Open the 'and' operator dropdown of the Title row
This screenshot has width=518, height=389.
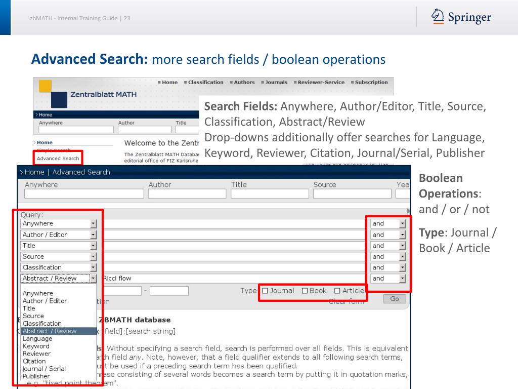[388, 246]
